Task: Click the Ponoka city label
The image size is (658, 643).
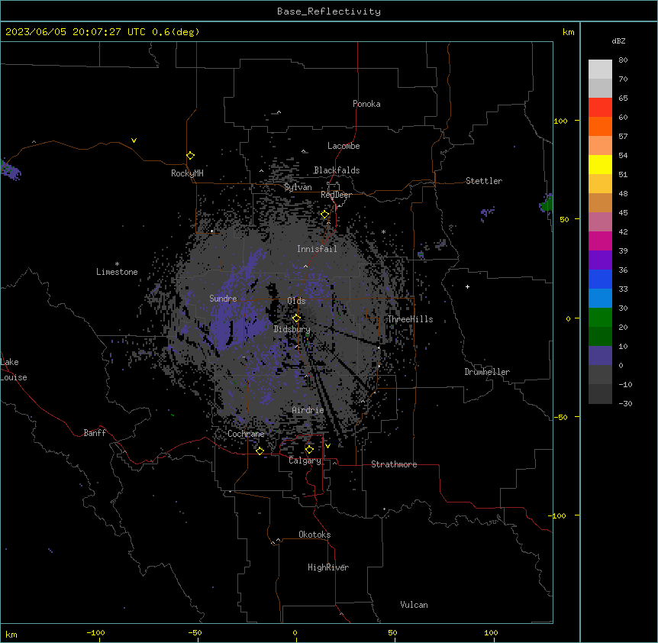Action: [366, 104]
